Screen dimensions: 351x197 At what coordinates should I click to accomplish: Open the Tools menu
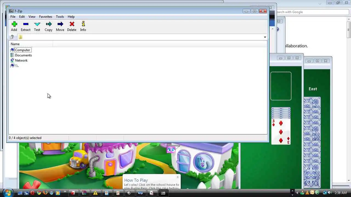60,17
